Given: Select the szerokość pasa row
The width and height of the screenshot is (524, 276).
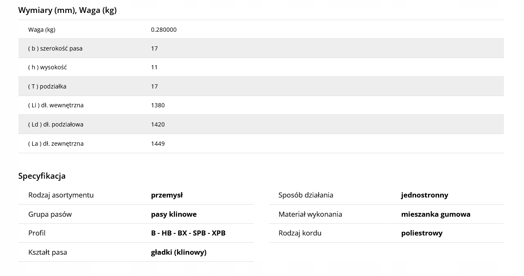Looking at the screenshot, I should tap(261, 48).
